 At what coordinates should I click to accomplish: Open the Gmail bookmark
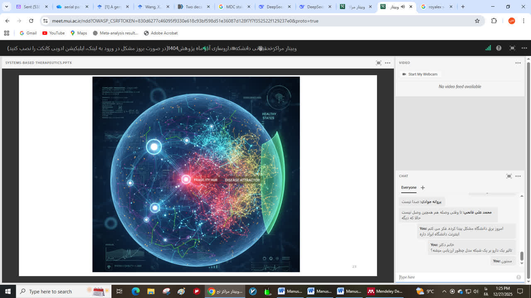[28, 33]
